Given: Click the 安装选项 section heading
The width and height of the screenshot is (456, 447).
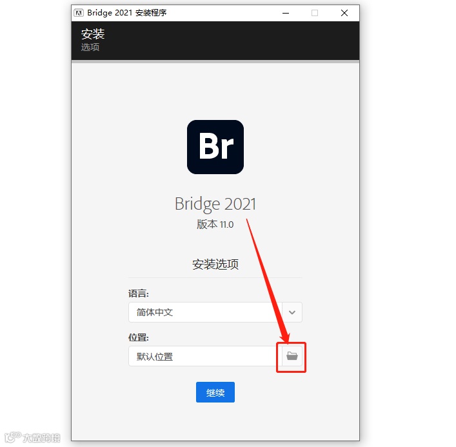Looking at the screenshot, I should [x=215, y=264].
